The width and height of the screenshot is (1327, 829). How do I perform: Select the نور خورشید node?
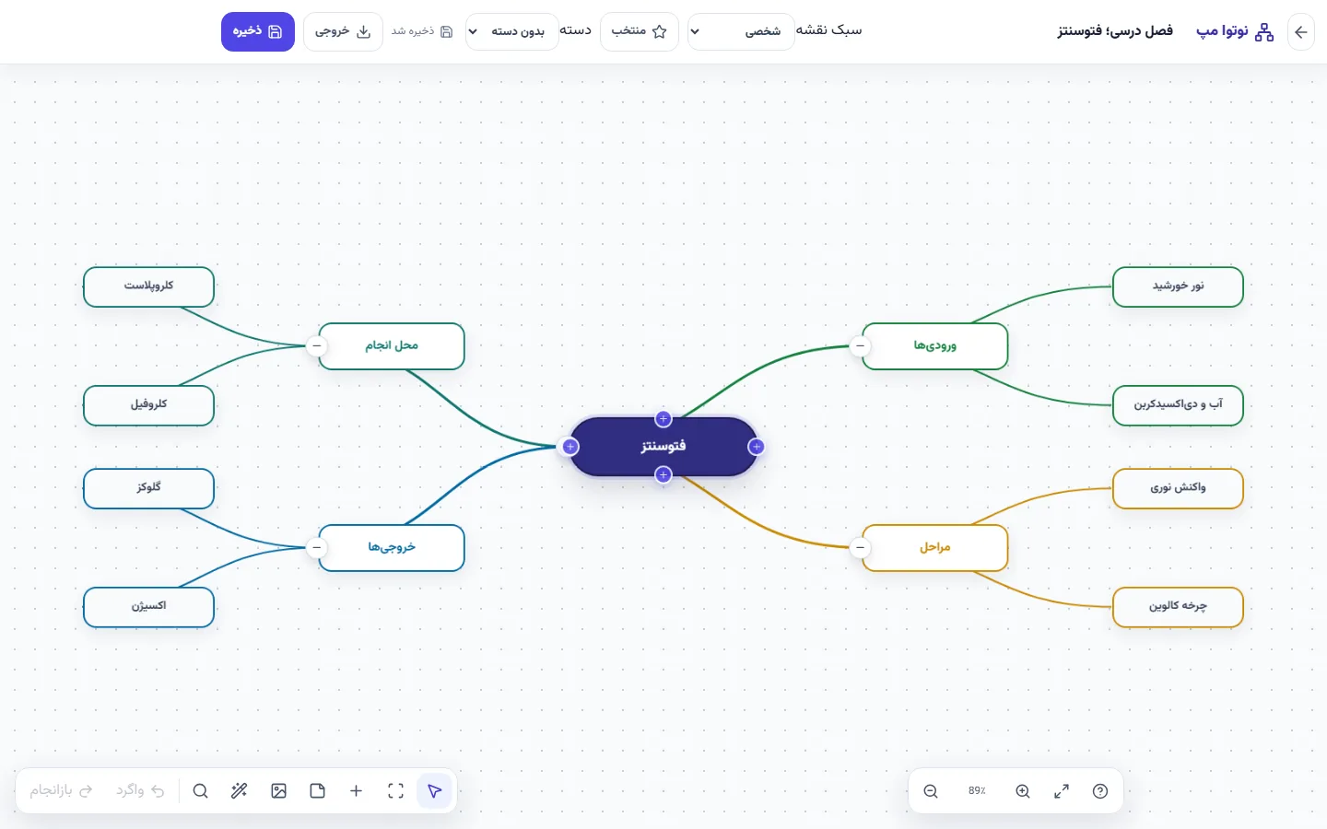[x=1179, y=286]
